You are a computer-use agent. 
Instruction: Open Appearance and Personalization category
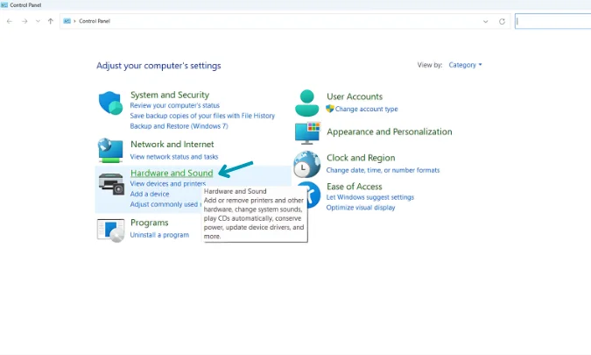pyautogui.click(x=390, y=131)
